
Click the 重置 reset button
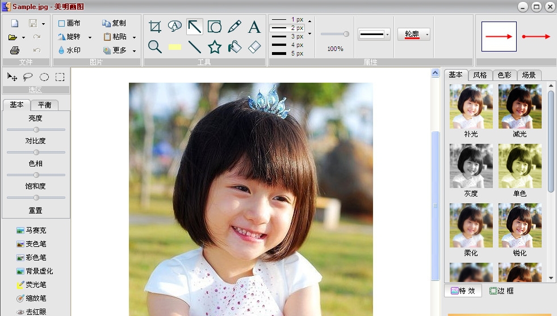(35, 210)
